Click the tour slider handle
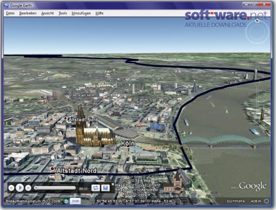The image size is (276, 210). coord(36,188)
